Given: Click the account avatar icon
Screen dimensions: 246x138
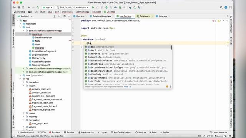Looking at the screenshot, I should 230,7.
